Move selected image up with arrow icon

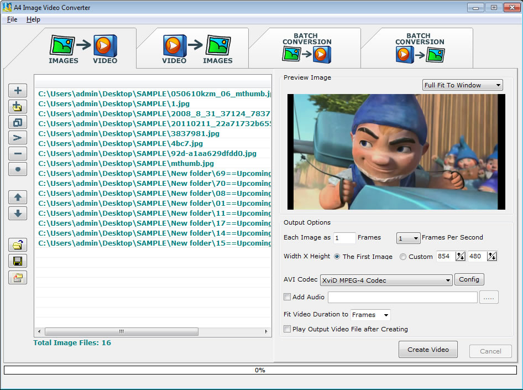18,197
